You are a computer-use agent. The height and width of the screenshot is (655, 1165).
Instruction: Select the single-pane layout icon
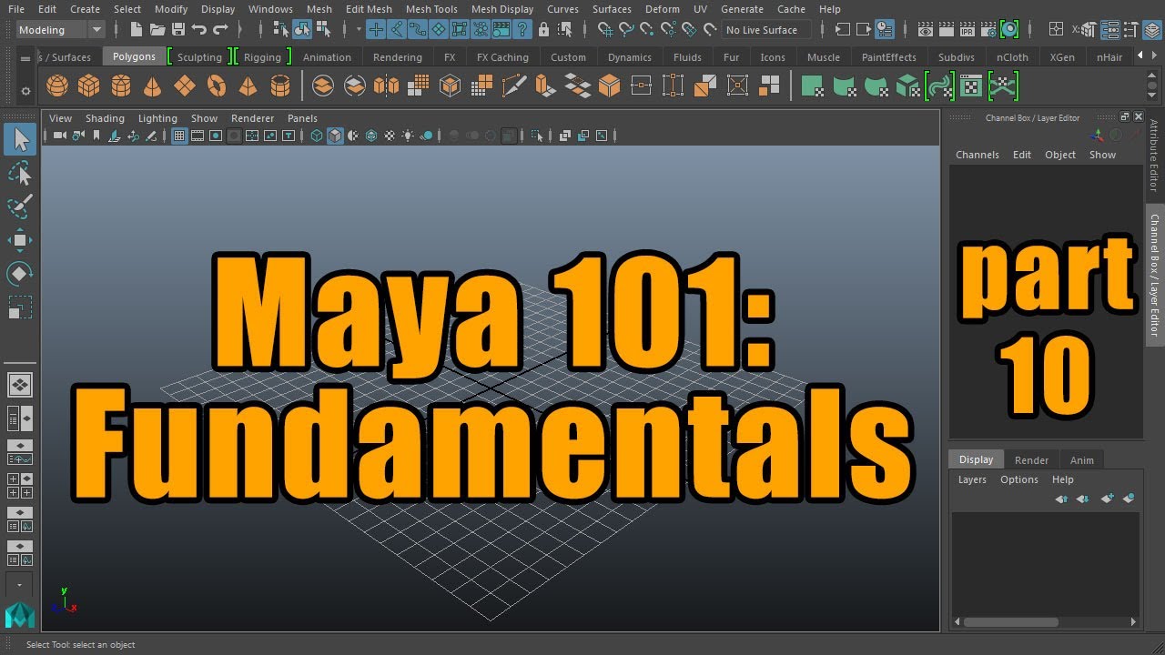[x=20, y=385]
